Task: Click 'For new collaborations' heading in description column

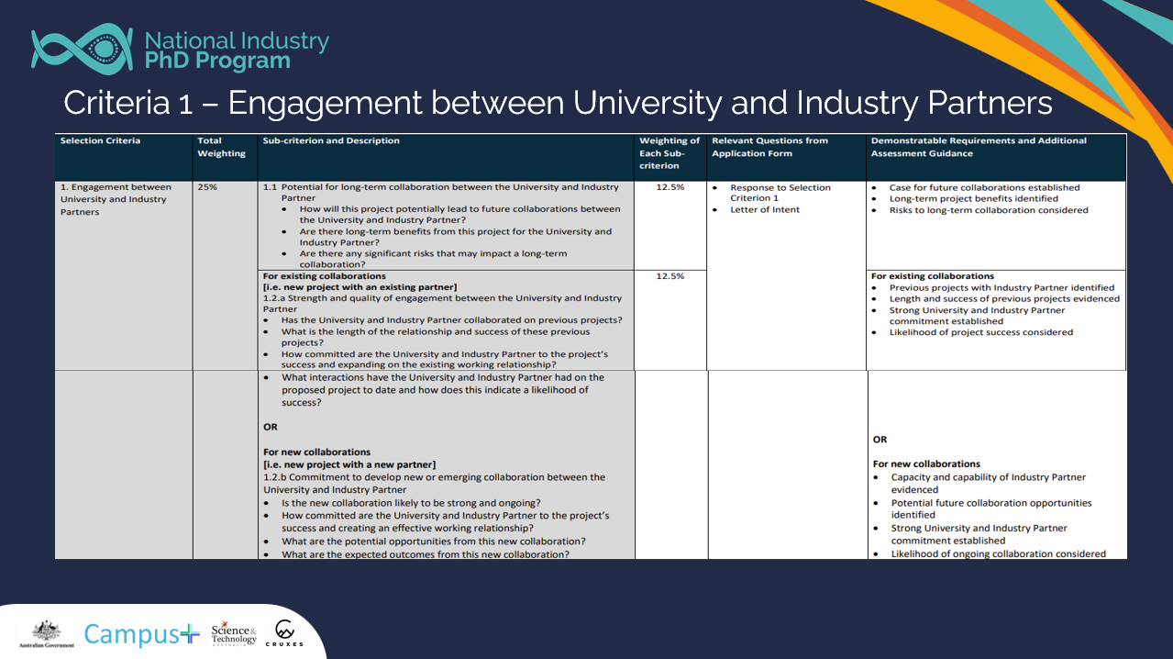Action: pyautogui.click(x=317, y=452)
